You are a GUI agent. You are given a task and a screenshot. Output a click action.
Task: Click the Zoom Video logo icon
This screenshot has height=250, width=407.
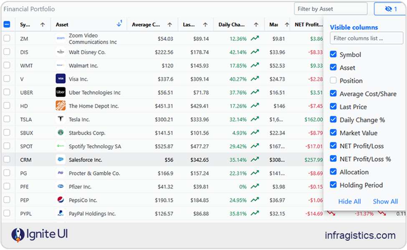pos(60,38)
